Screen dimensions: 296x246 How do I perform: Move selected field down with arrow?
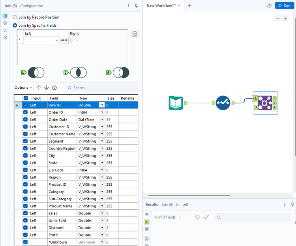tap(46, 88)
